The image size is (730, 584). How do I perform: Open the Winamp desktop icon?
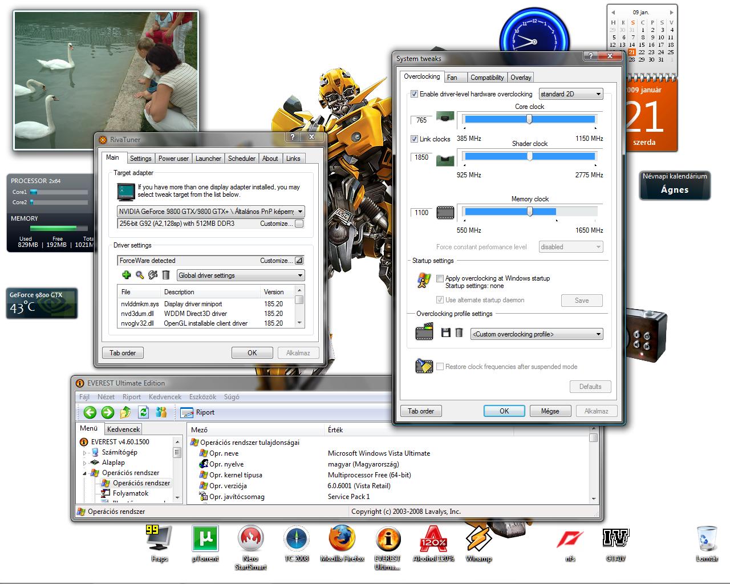tap(478, 543)
